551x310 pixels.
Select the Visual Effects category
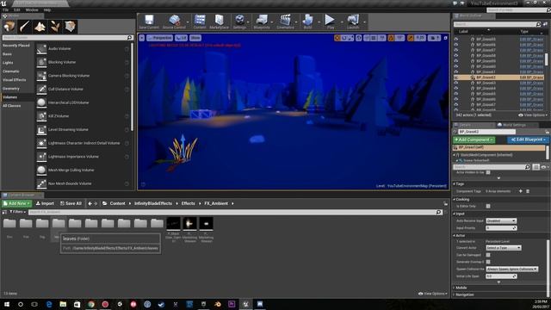click(x=14, y=80)
